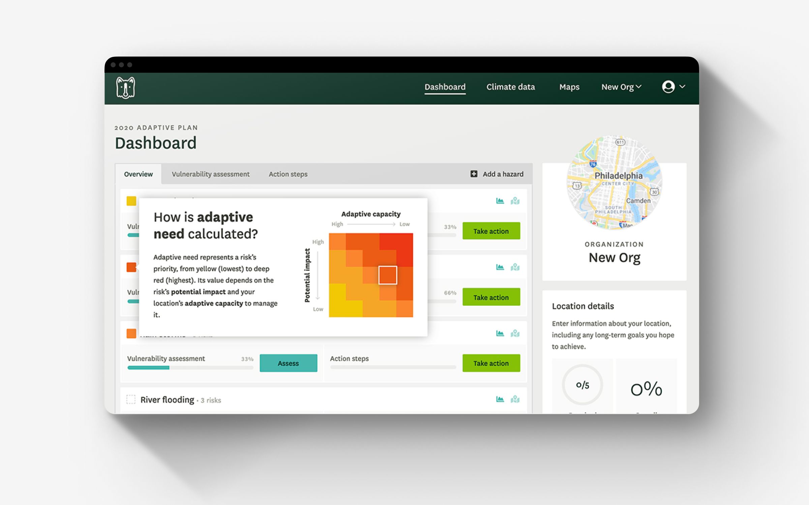Click Take action beside 66% progress
This screenshot has height=505, width=809.
coord(491,297)
